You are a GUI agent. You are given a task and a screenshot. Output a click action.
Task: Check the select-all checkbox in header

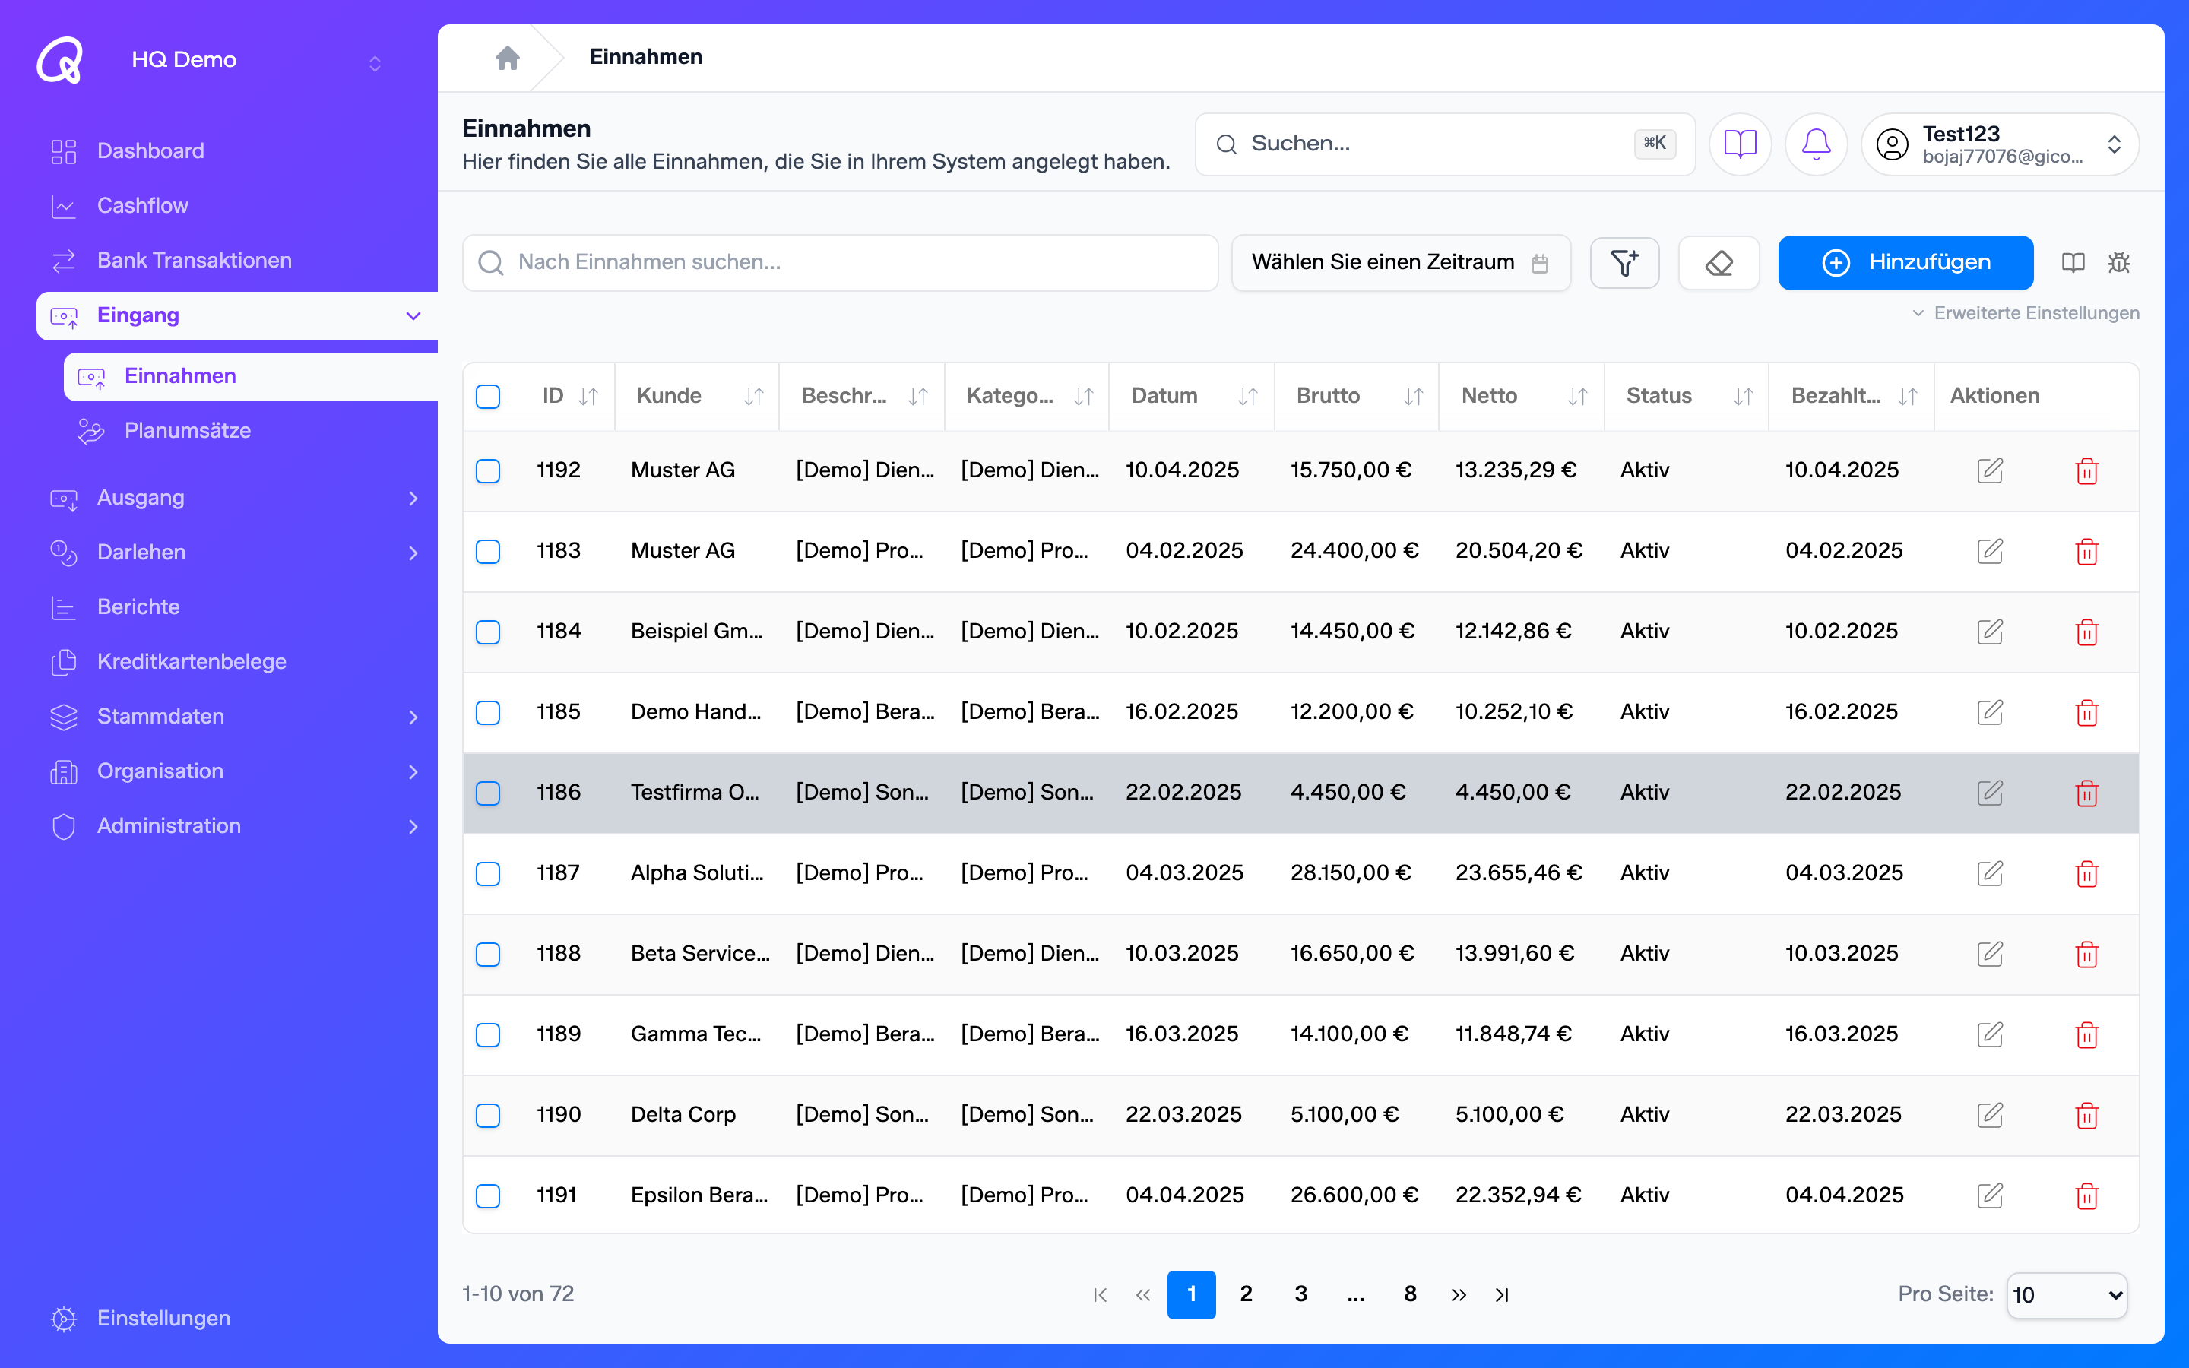click(x=487, y=396)
